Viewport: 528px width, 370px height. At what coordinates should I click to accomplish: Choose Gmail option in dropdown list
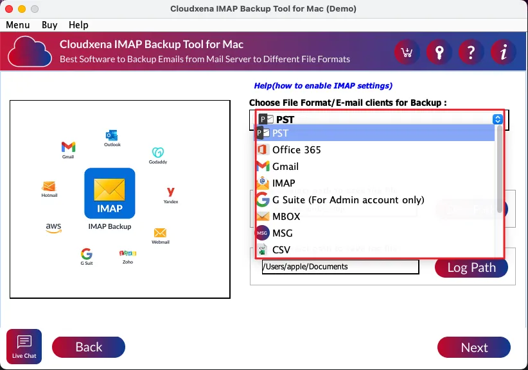[285, 166]
